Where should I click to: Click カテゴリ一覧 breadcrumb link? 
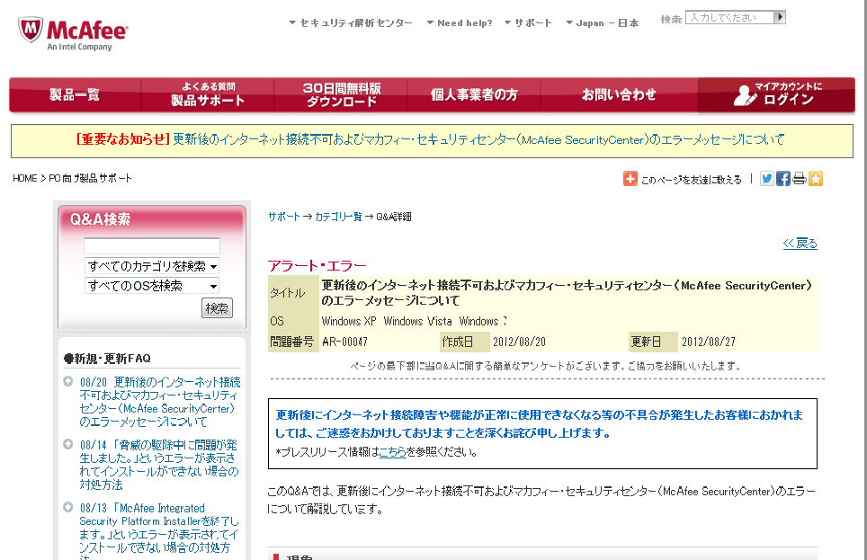[x=338, y=217]
